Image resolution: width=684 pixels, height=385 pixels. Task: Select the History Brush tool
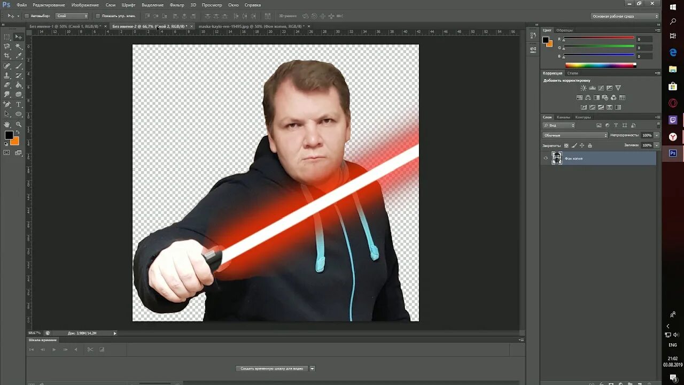pyautogui.click(x=19, y=75)
